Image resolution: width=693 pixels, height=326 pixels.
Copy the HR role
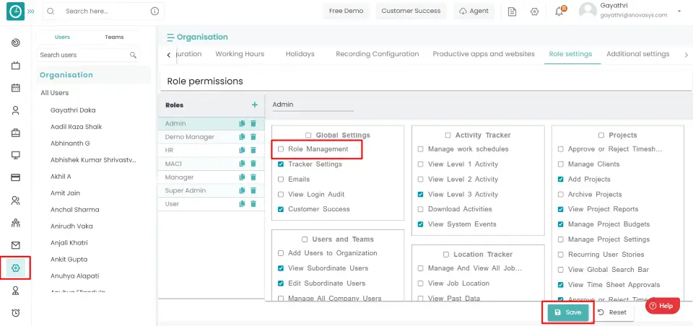242,150
